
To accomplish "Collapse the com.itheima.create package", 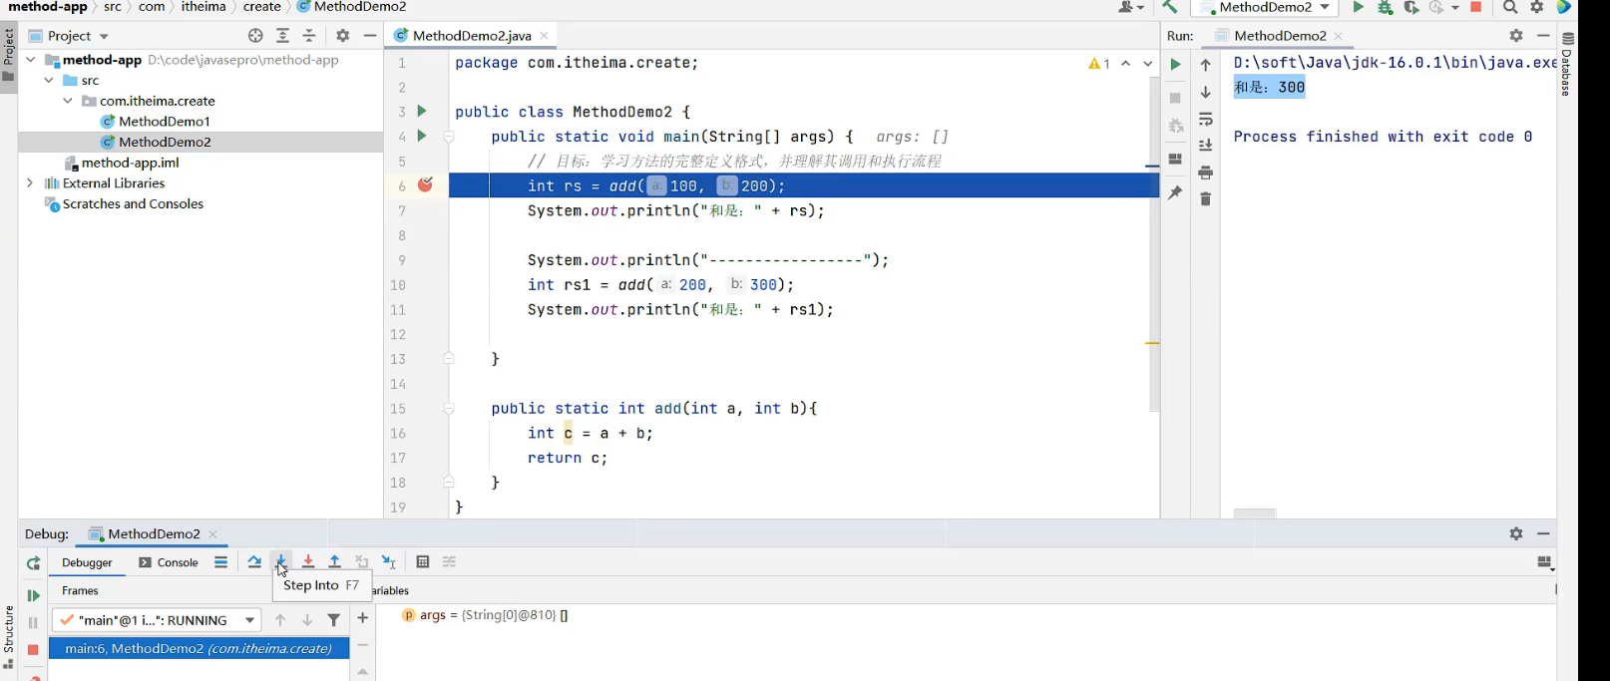I will tap(68, 101).
